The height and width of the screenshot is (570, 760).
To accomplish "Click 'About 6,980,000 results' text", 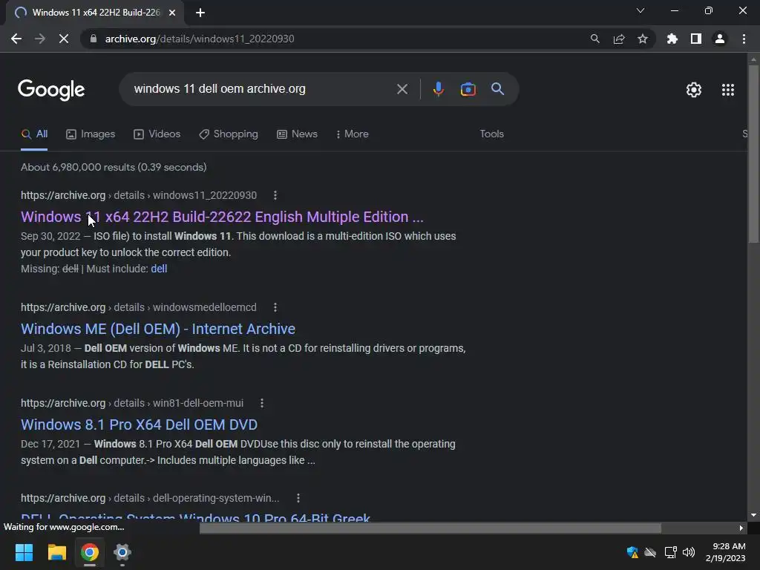I will 114,167.
